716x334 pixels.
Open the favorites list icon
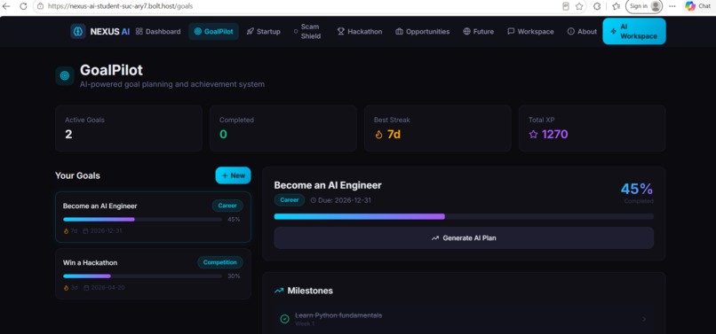pos(616,6)
